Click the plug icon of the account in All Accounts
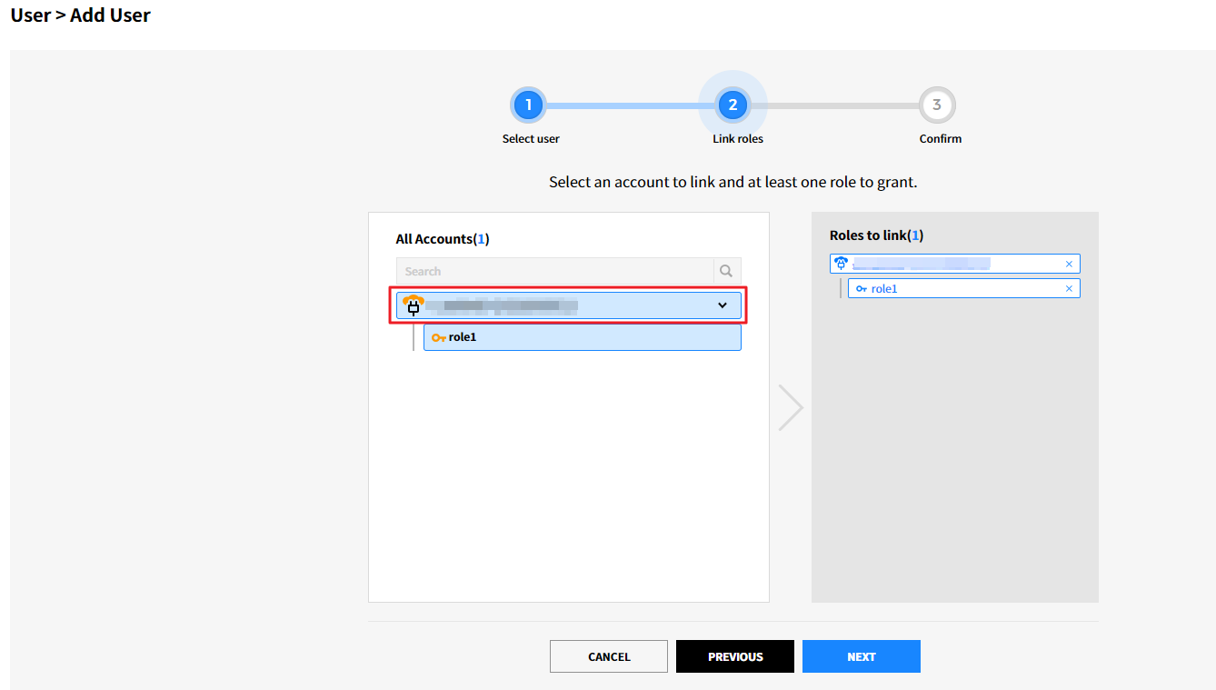Screen dimensions: 1216x690 click(414, 305)
